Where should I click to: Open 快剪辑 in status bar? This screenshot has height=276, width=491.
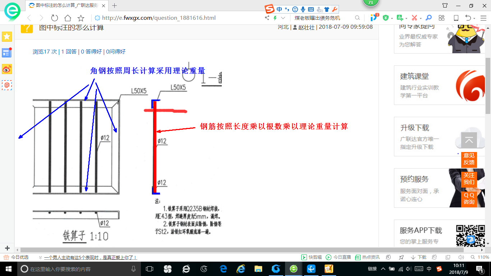pos(311,257)
